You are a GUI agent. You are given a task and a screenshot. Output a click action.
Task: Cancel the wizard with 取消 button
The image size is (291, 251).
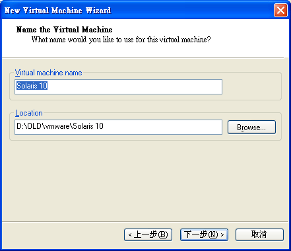click(259, 234)
